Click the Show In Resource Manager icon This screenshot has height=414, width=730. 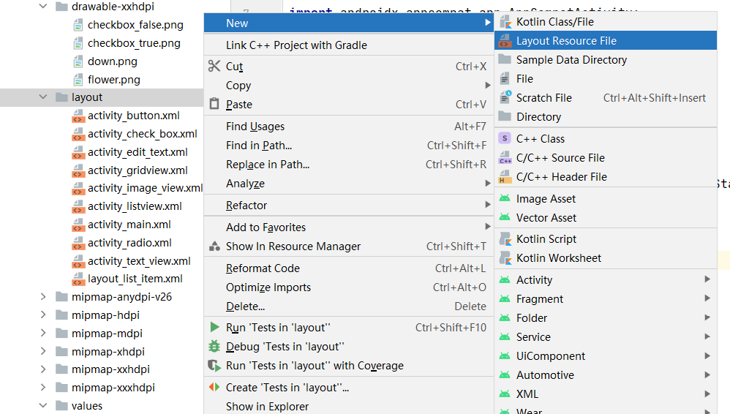click(214, 246)
